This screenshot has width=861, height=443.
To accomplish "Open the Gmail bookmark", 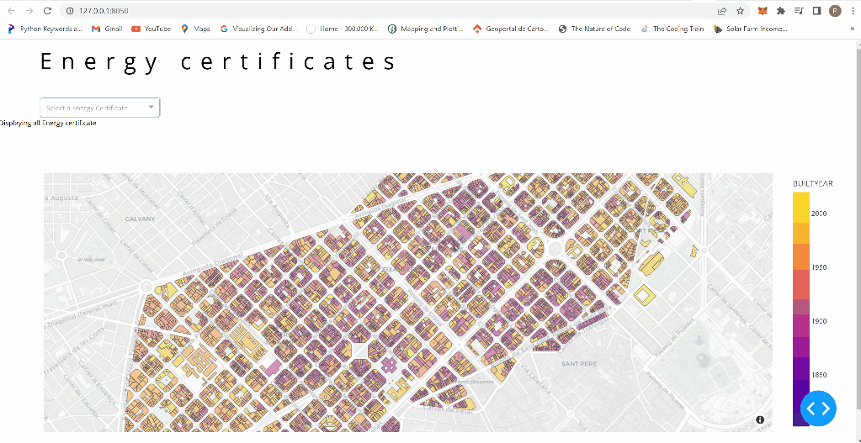I will 107,29.
